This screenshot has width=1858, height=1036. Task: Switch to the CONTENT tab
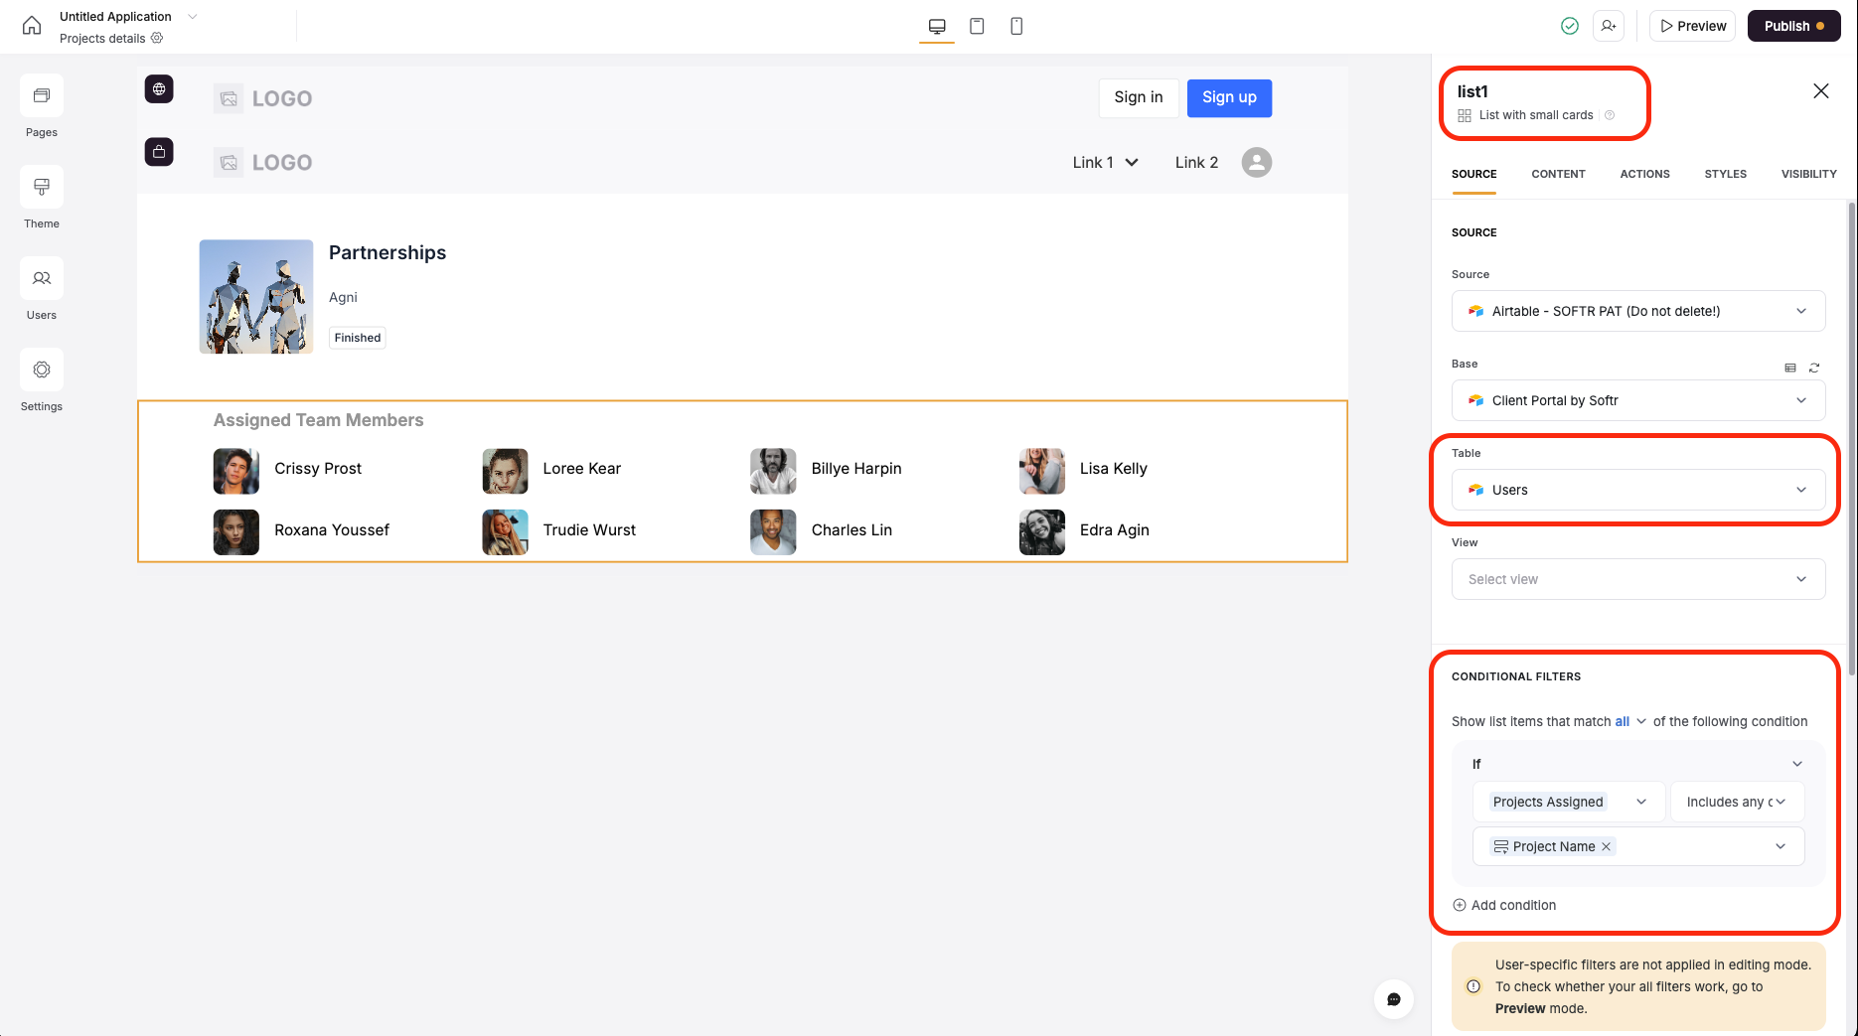[1558, 174]
